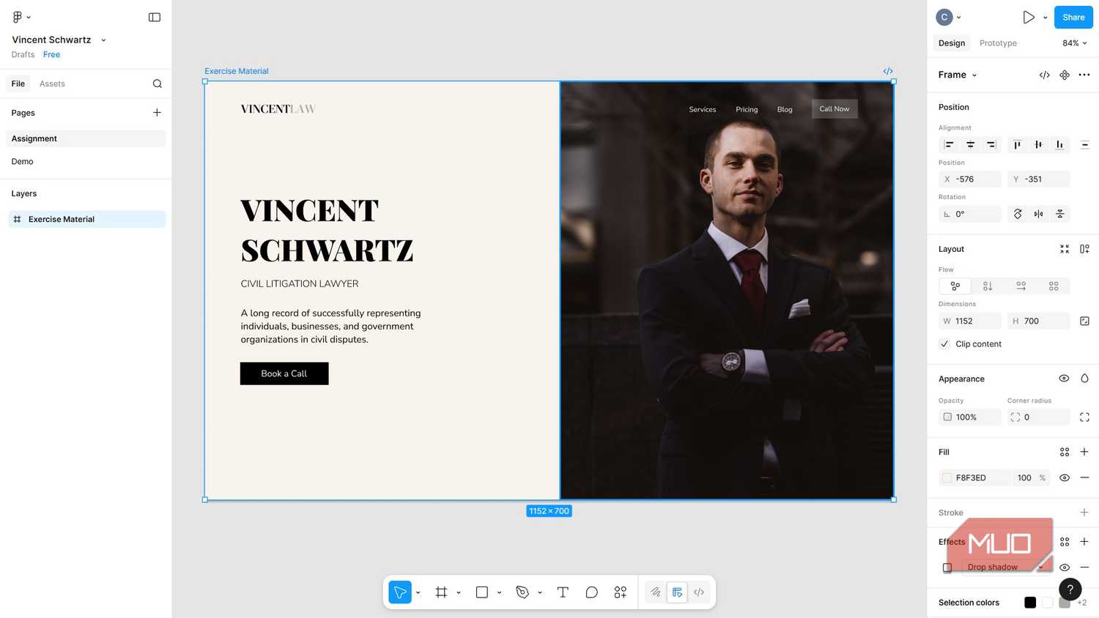Open user avatar C dropdown
This screenshot has height=618, width=1099.
tap(949, 17)
